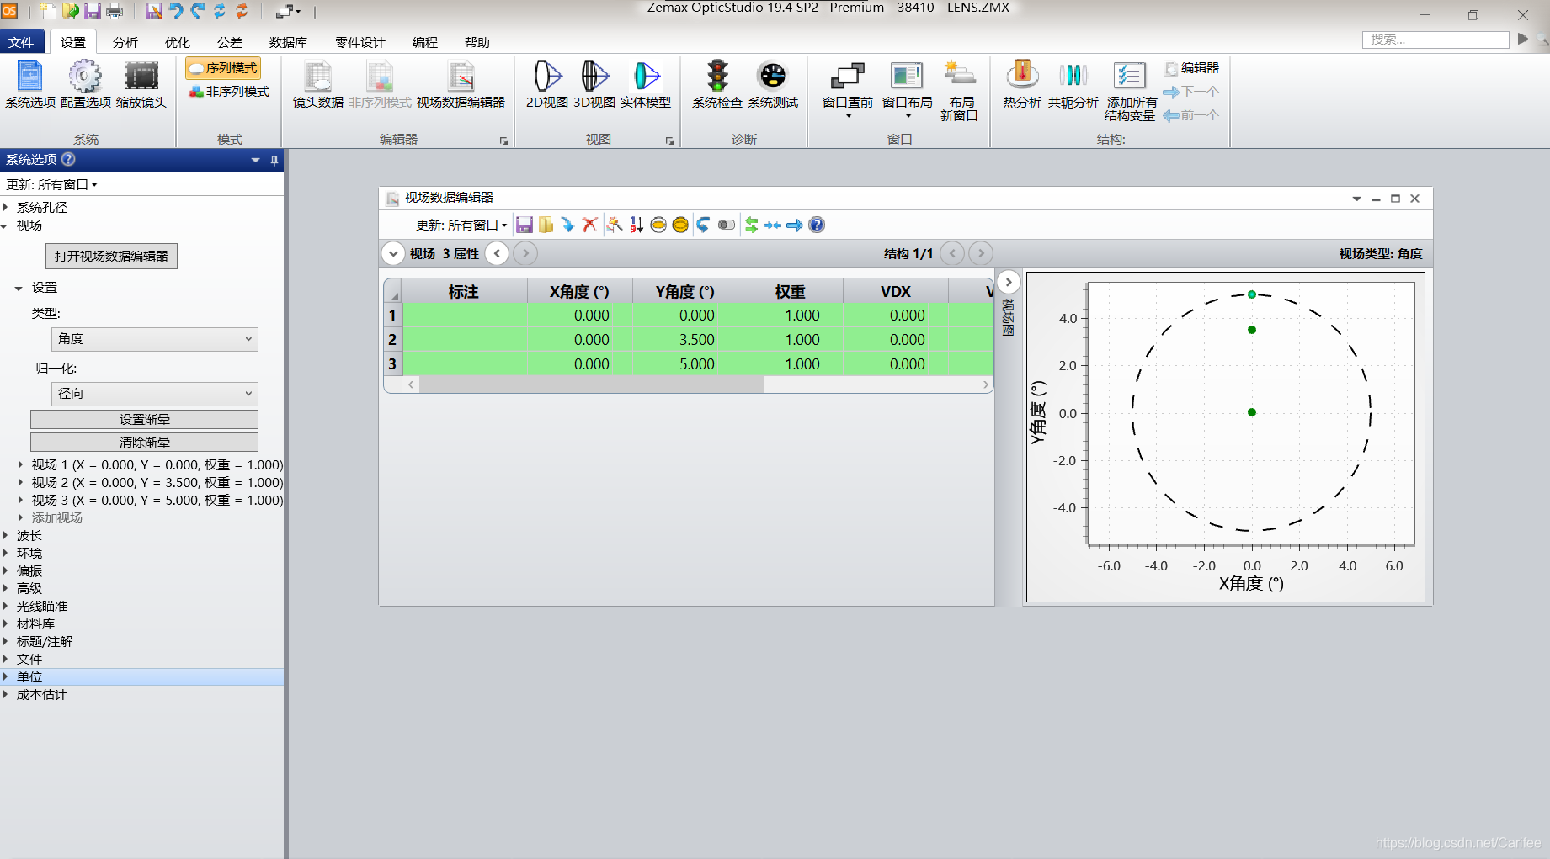Open 视场数据编辑器 from the ribbon

(461, 84)
